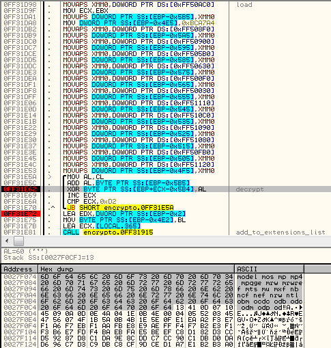Click the 'load' comment
Screen dimensions: 331x348
click(244, 5)
